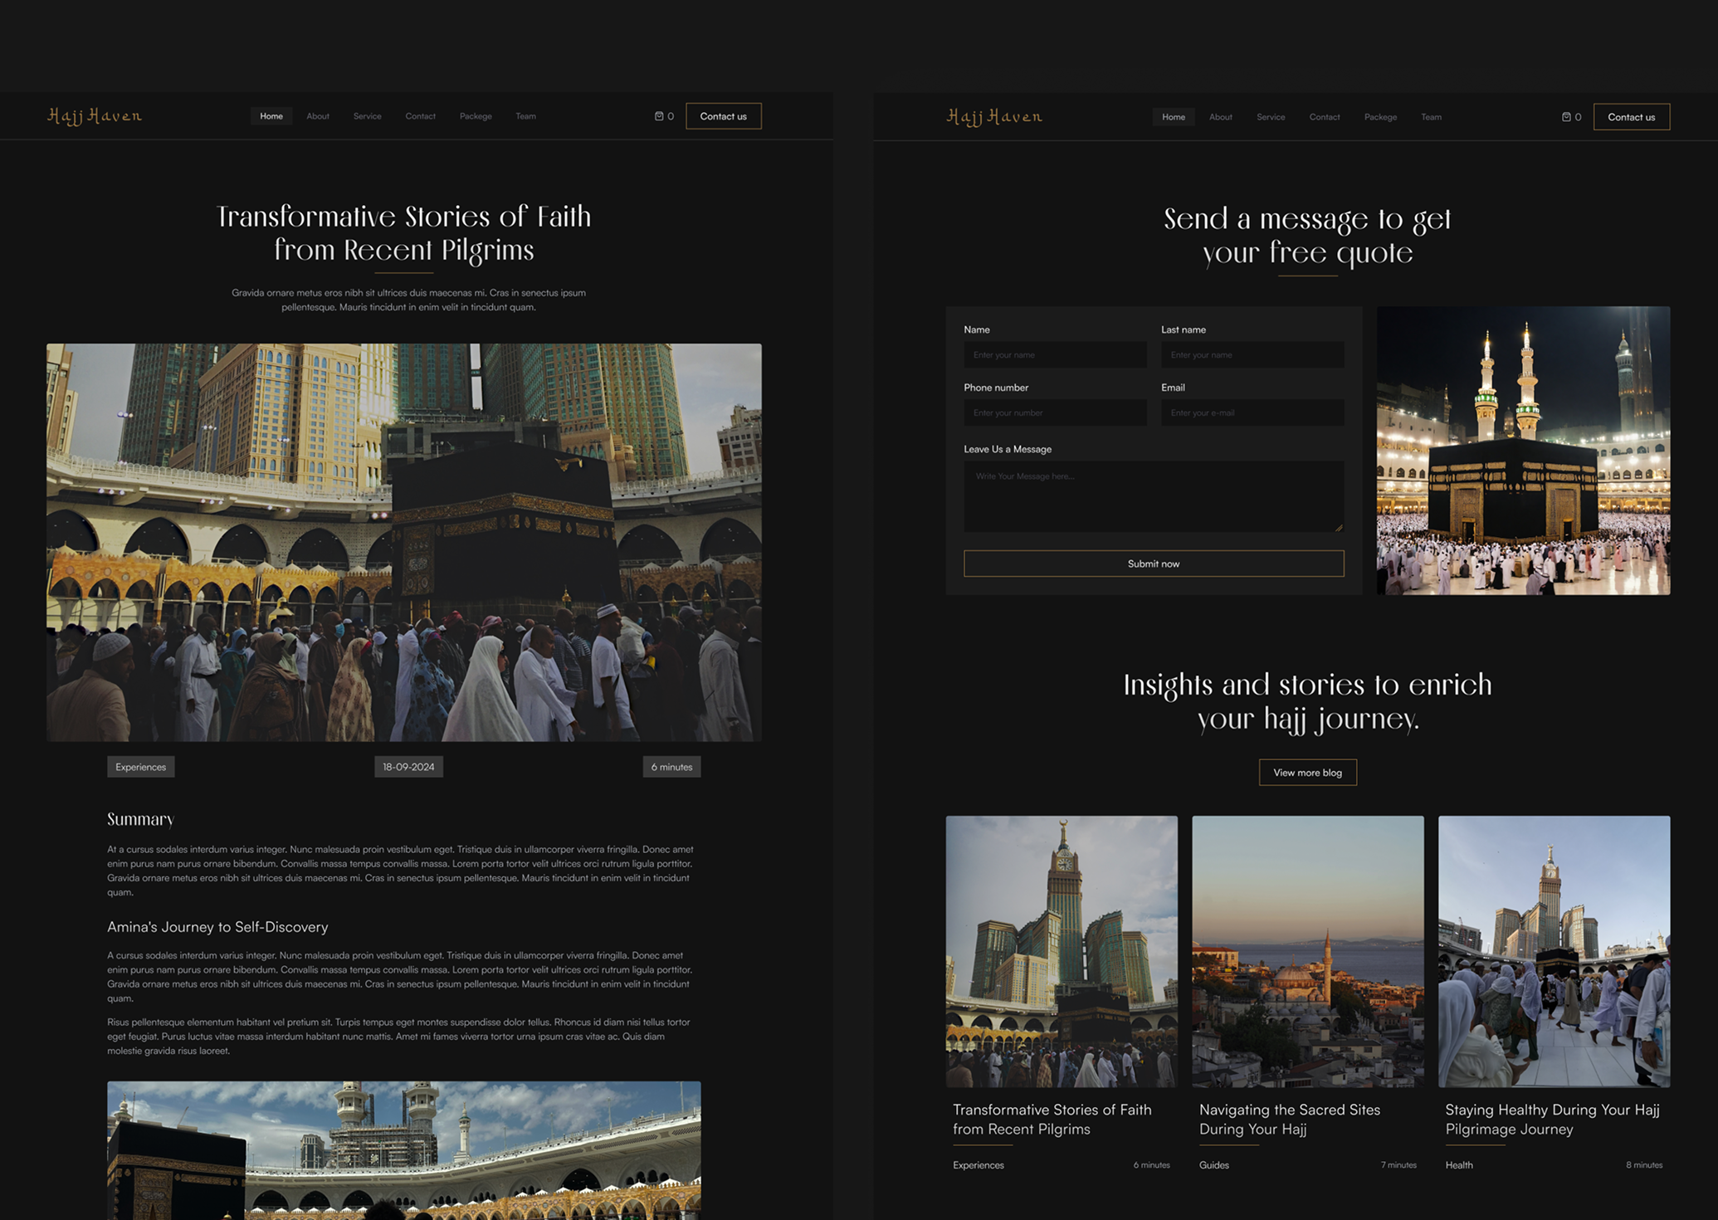Screen dimensions: 1718x1220
Task: Open Team link in the right navigation
Action: (1431, 117)
